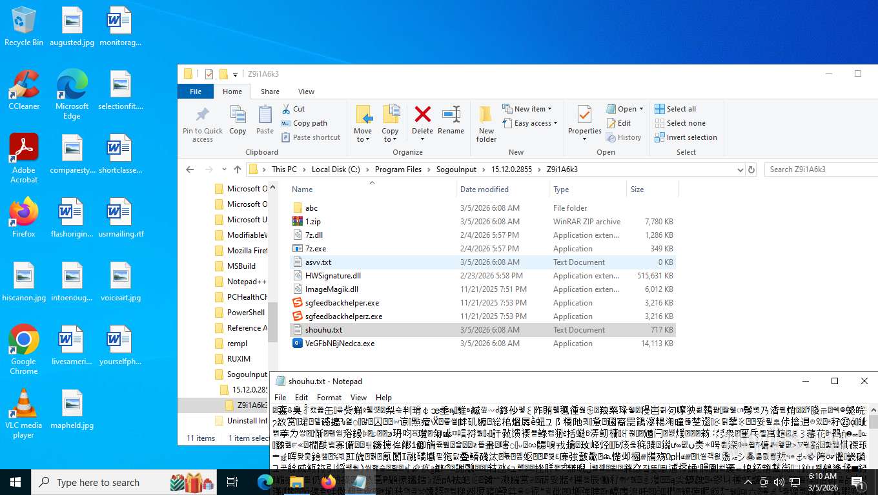Open the File tab in File Explorer
This screenshot has width=878, height=495.
pos(196,92)
